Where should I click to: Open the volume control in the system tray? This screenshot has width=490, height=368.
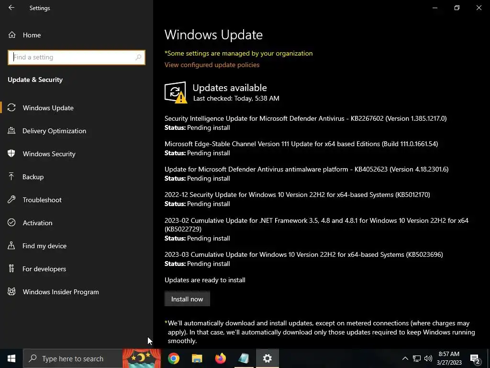(x=428, y=358)
